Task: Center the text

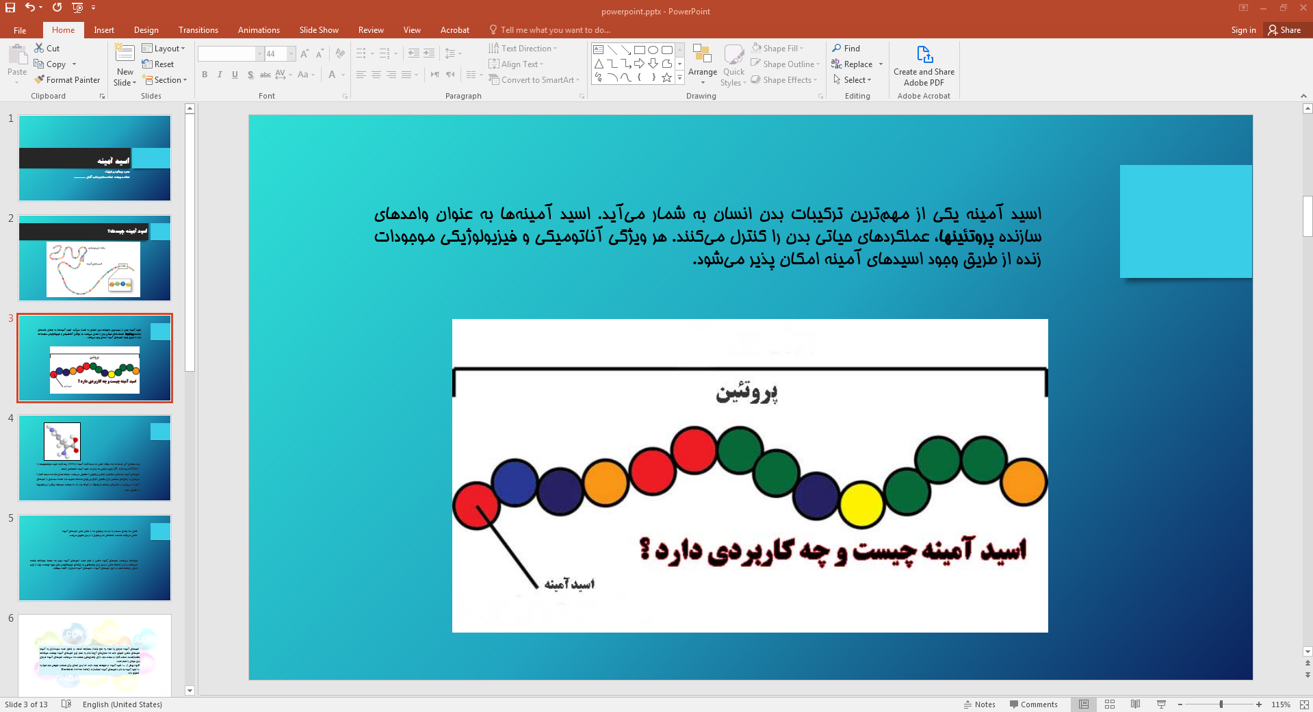Action: [376, 75]
